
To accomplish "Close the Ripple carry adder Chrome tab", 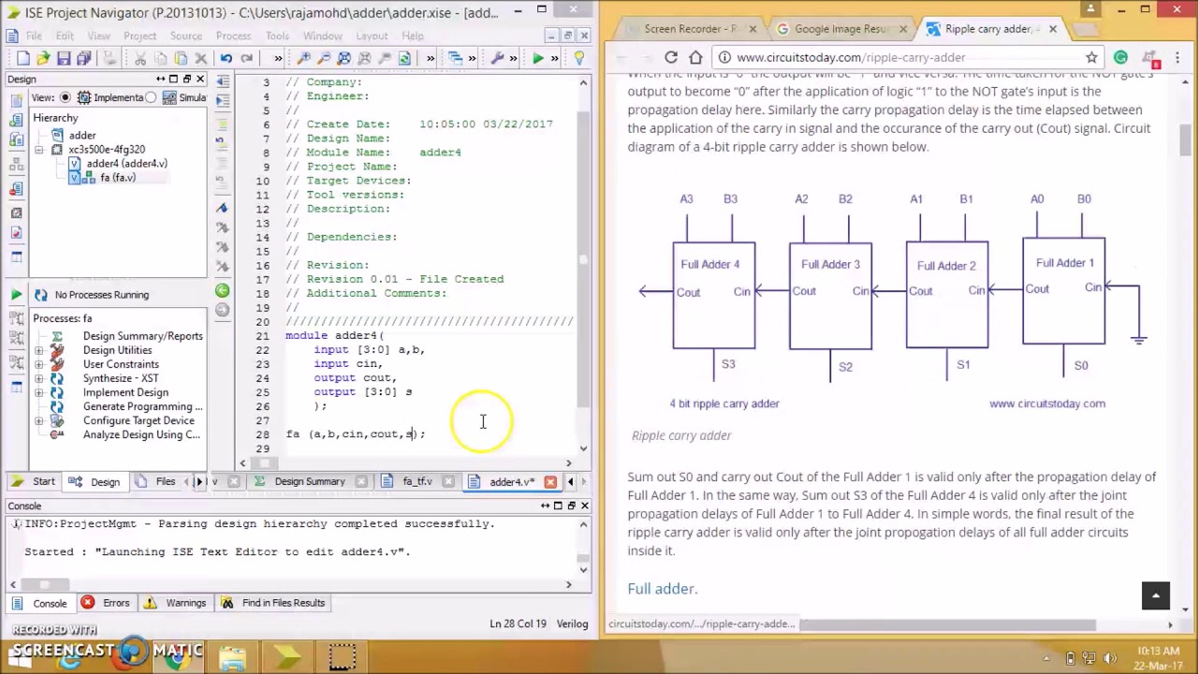I will 1053,29.
